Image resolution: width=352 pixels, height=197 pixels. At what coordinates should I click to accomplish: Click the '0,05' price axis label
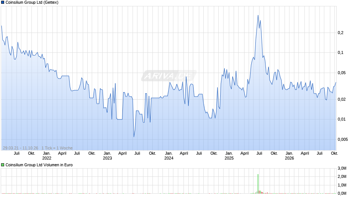(x=342, y=73)
